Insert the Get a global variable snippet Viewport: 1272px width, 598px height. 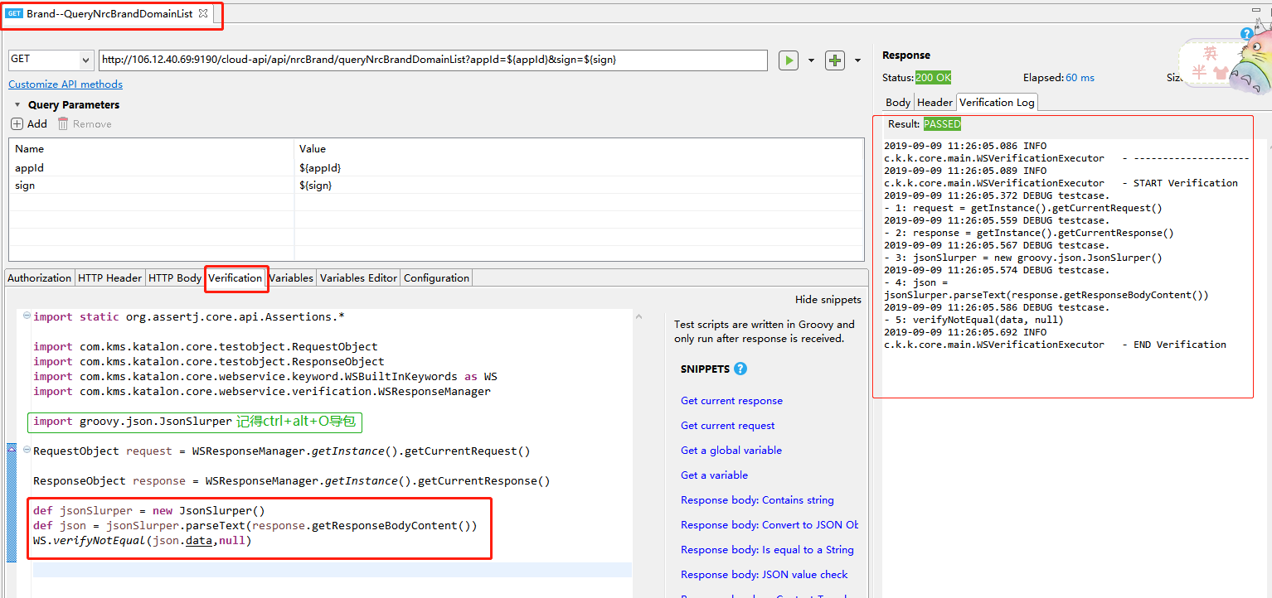pyautogui.click(x=731, y=451)
